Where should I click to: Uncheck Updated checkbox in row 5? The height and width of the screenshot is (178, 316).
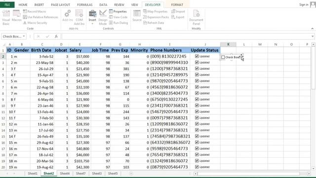(x=197, y=75)
